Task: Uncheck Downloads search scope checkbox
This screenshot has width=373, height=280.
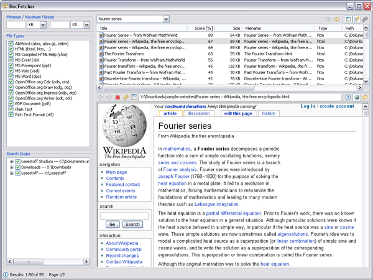Action: [17, 167]
